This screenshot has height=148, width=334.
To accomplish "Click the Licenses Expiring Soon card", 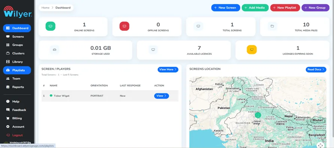I will [282, 50].
